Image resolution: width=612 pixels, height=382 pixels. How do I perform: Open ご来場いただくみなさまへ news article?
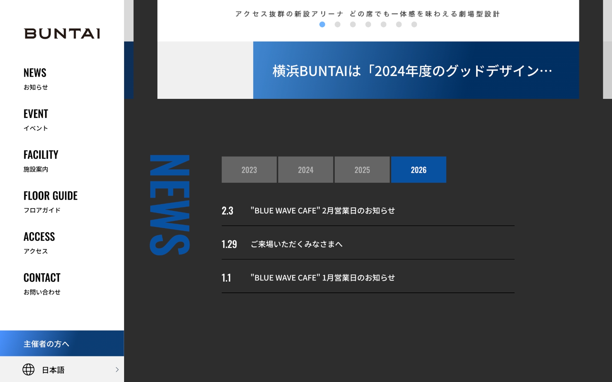(296, 244)
